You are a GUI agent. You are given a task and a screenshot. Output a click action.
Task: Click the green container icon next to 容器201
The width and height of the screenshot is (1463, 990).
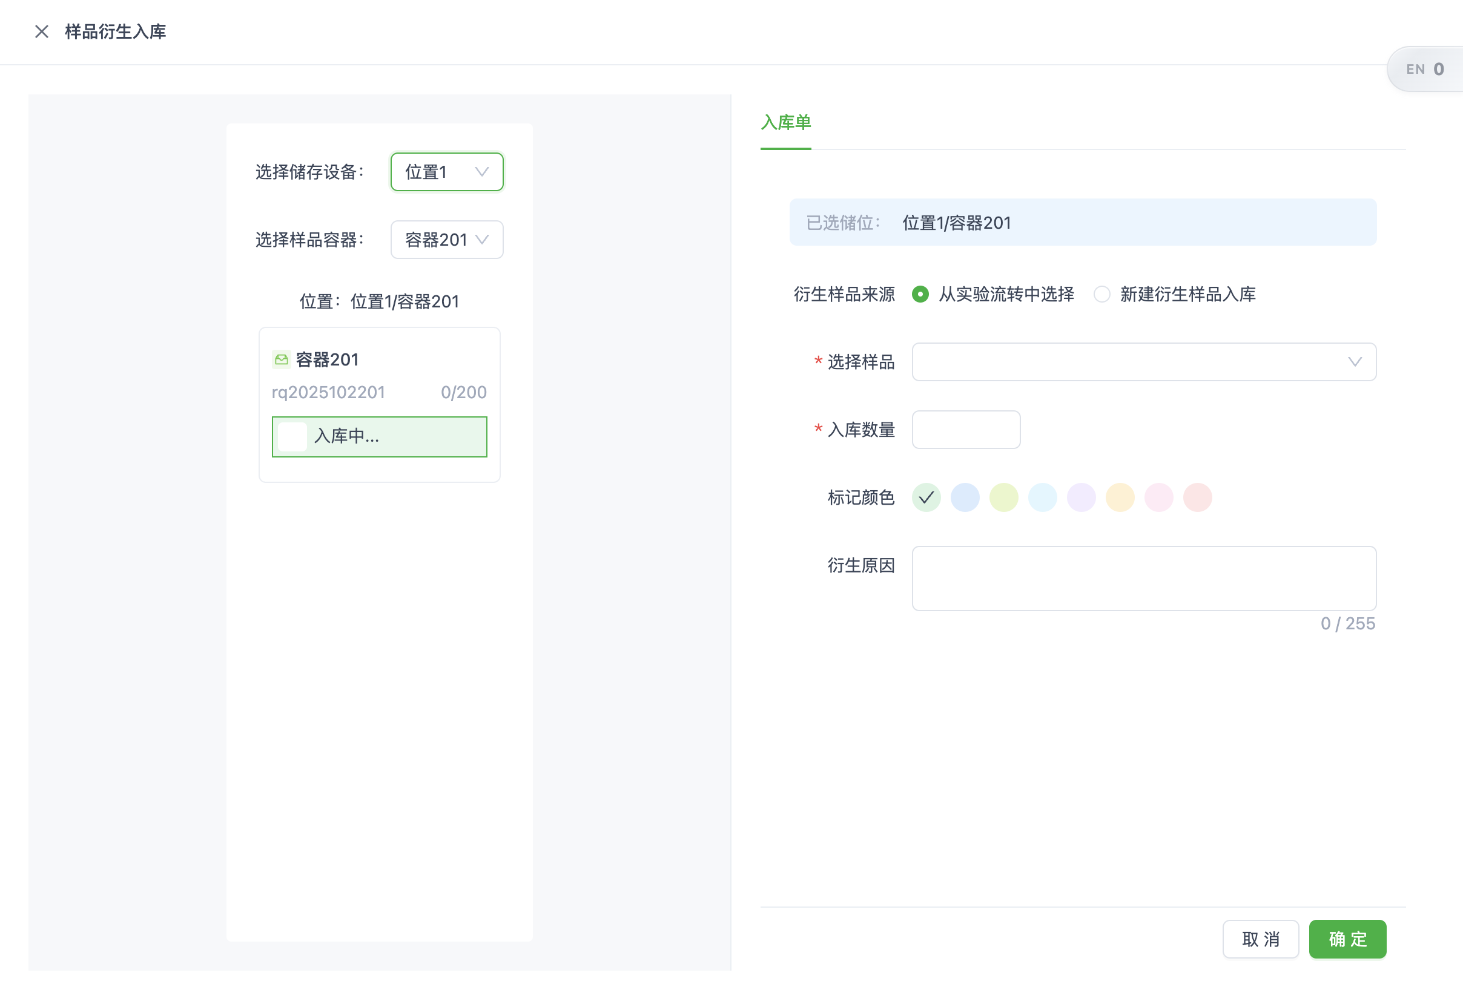[282, 359]
